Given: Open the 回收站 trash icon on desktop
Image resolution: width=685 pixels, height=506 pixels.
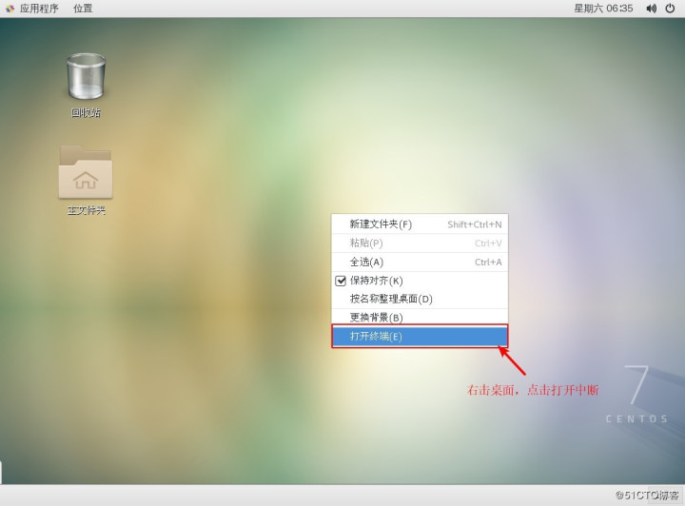Looking at the screenshot, I should pos(86,77).
